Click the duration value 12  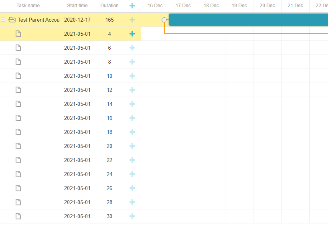tap(109, 90)
